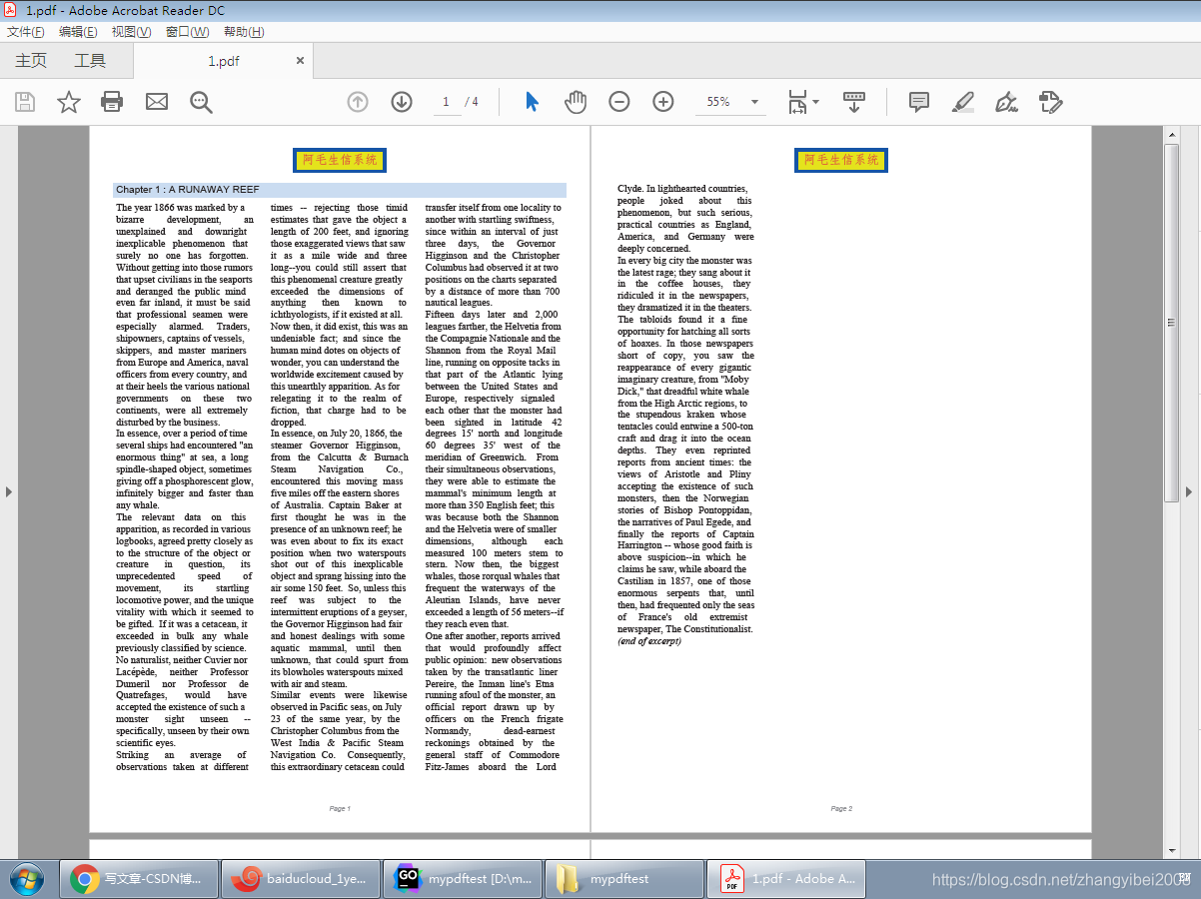The image size is (1201, 899).
Task: Open the Fill and Sign pen tool
Action: pyautogui.click(x=1007, y=102)
